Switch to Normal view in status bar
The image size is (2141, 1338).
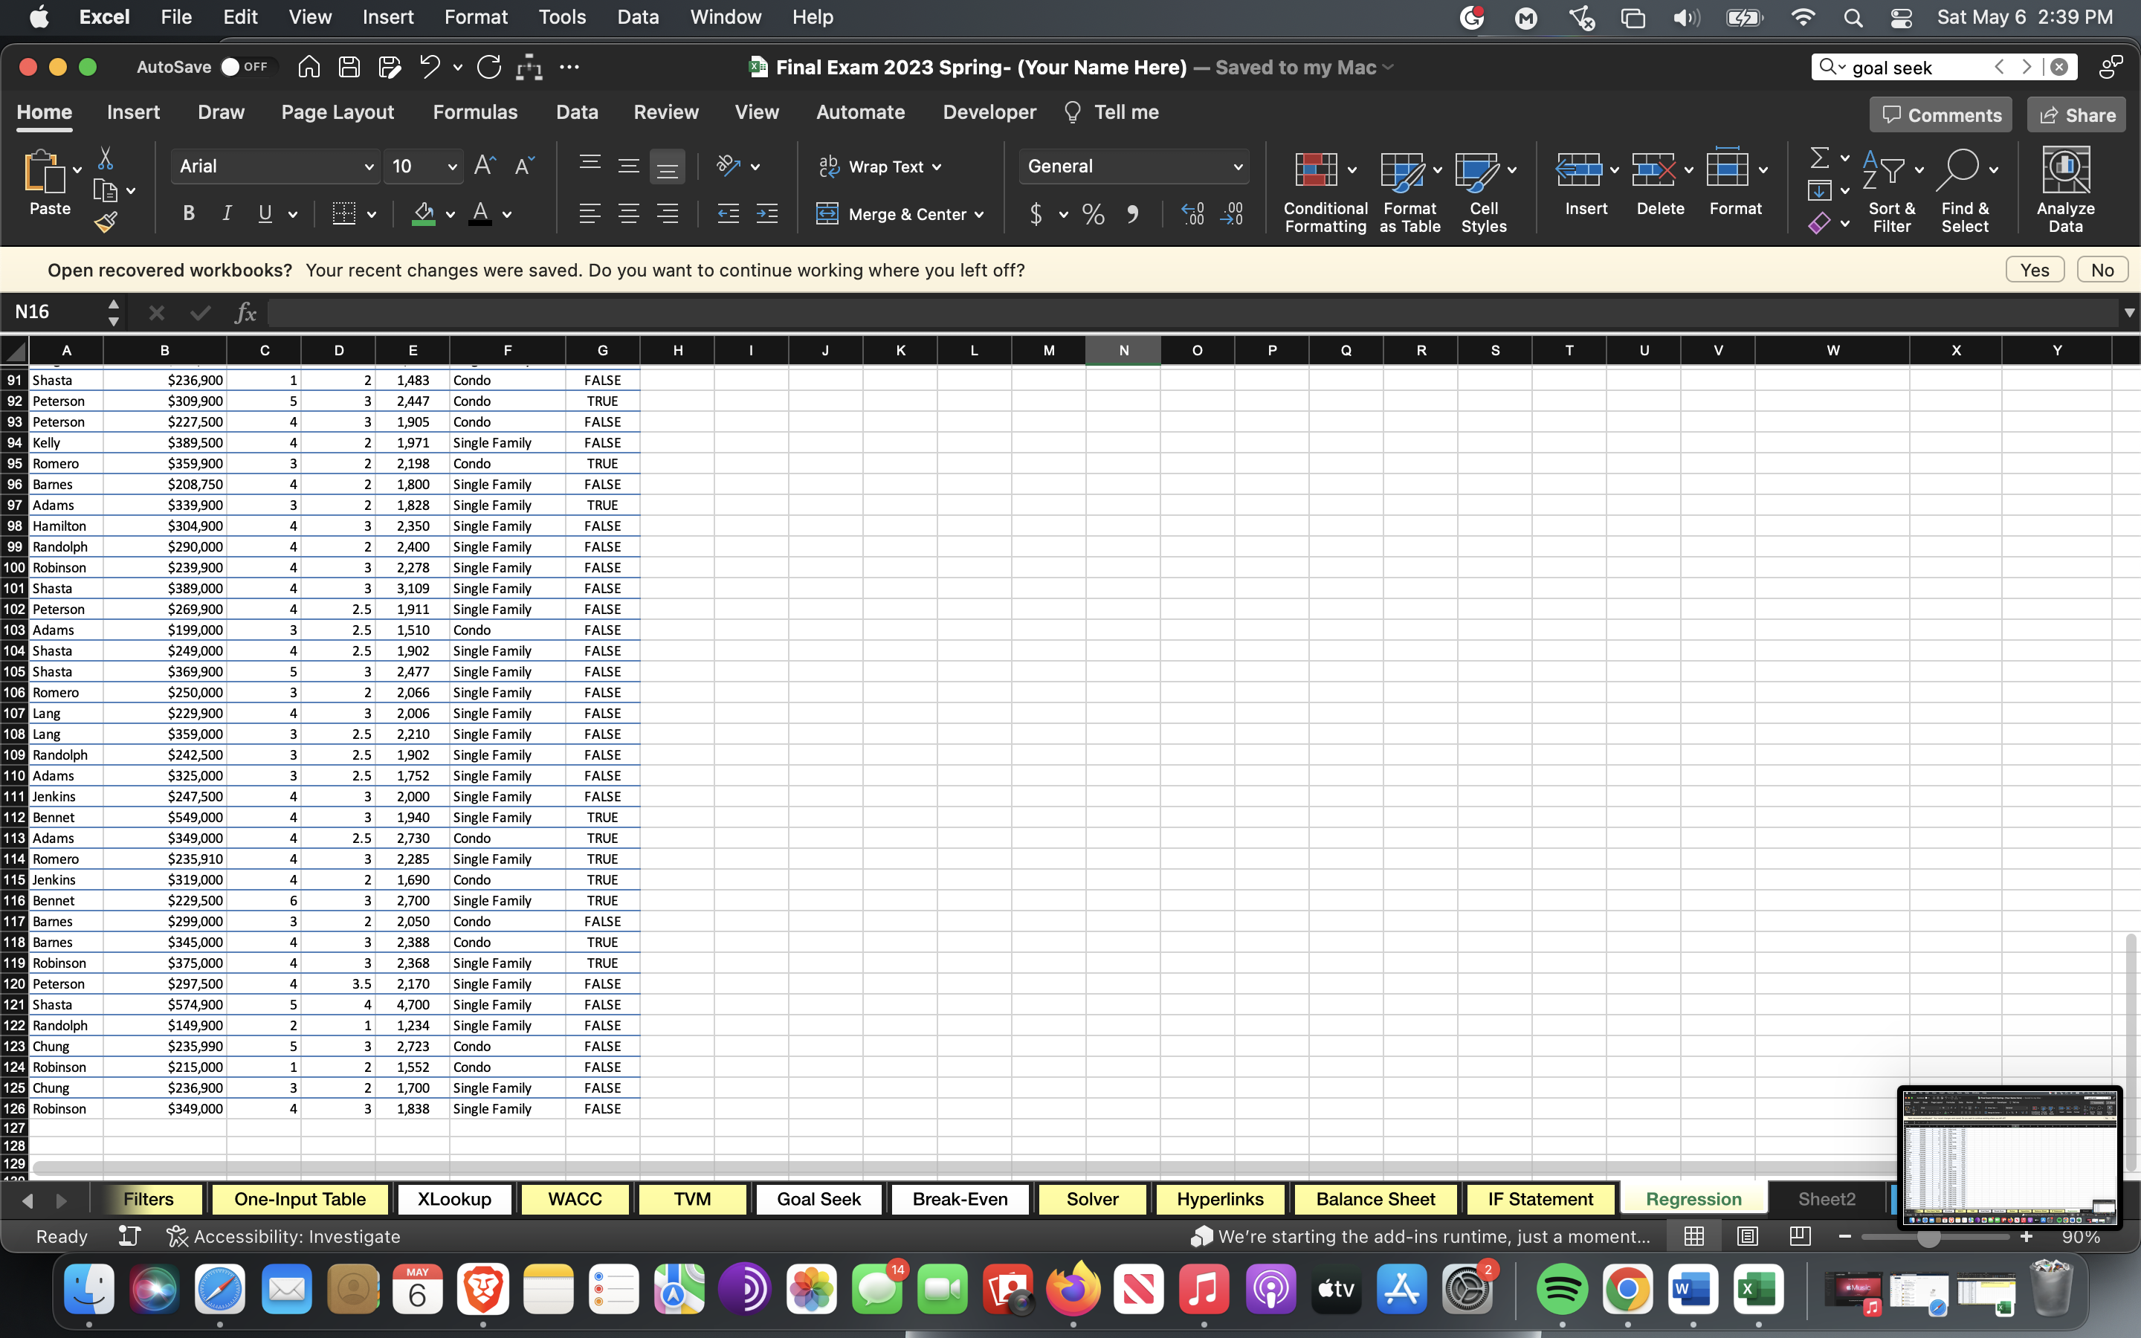(1693, 1236)
